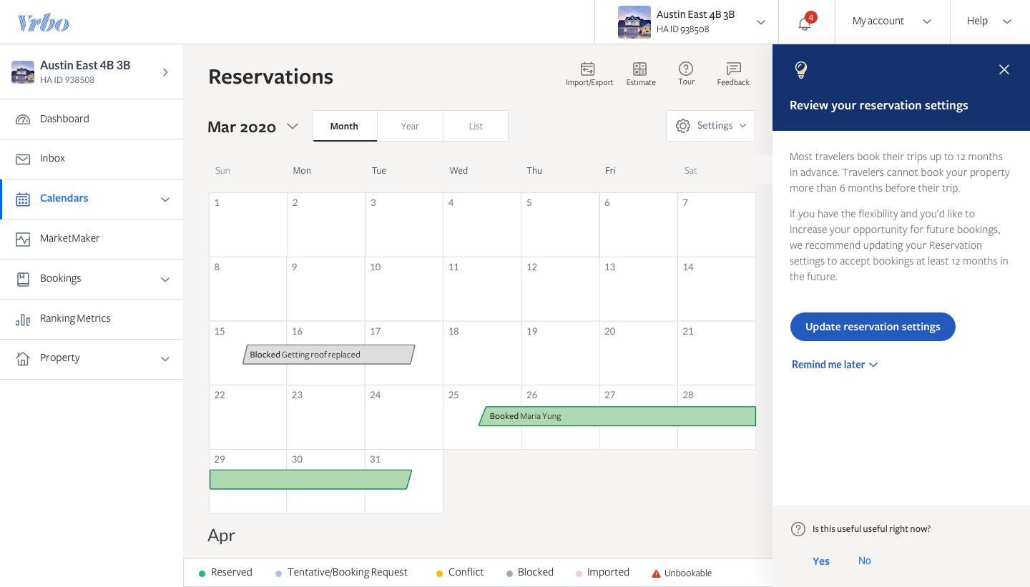Answer No to useful prompt
Image resolution: width=1030 pixels, height=587 pixels.
click(x=865, y=561)
